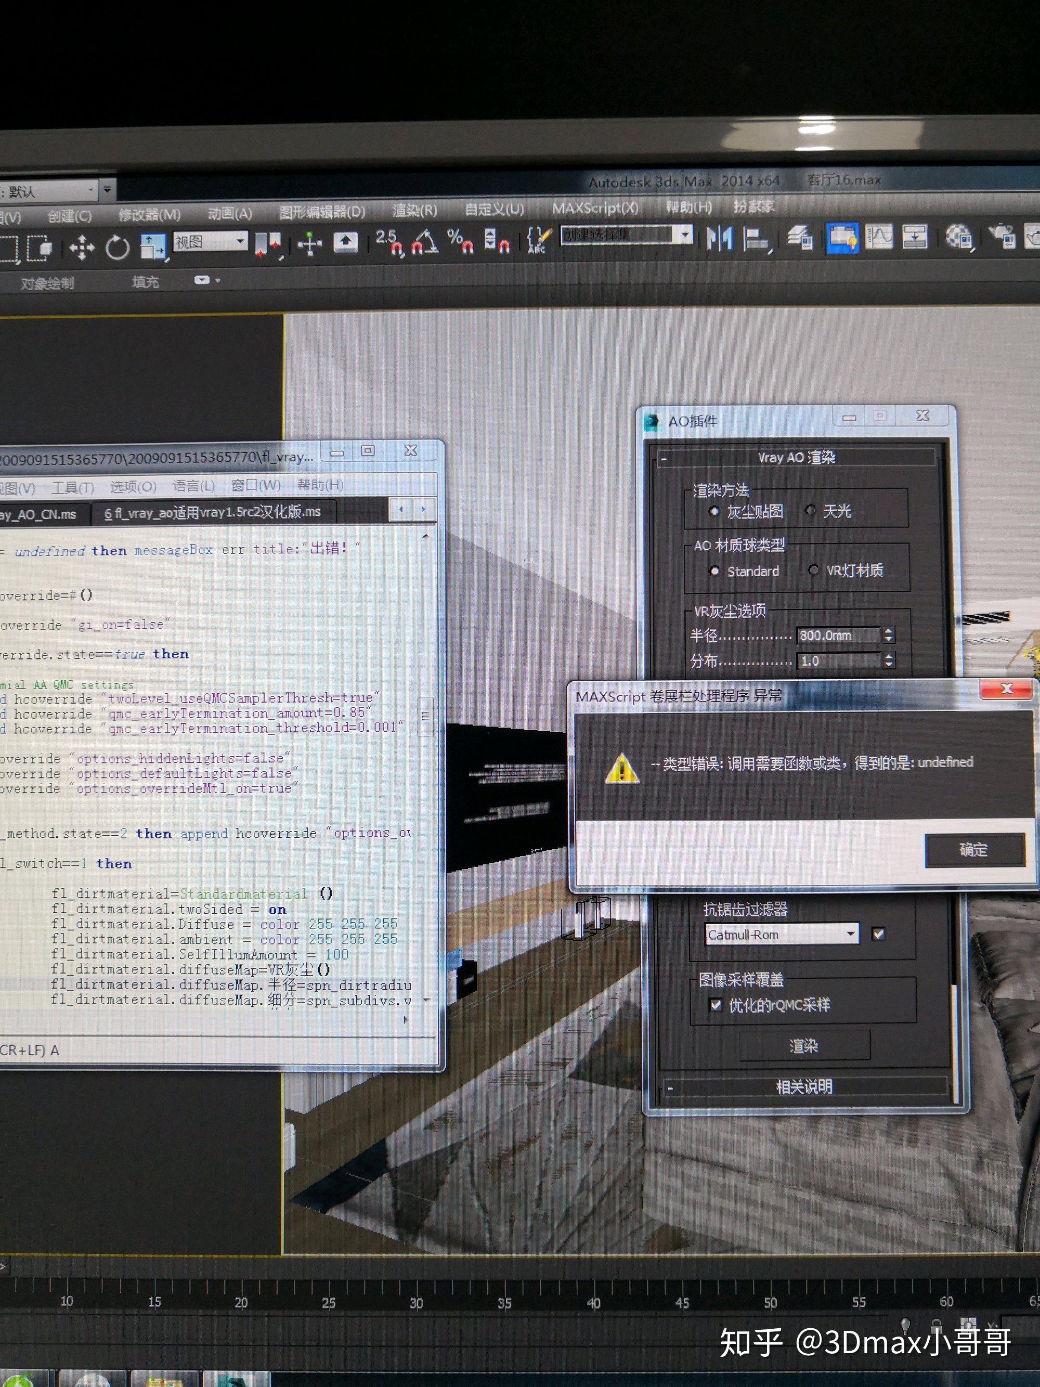Click 分布 spinner arrows
Image resolution: width=1040 pixels, height=1387 pixels.
click(x=888, y=660)
